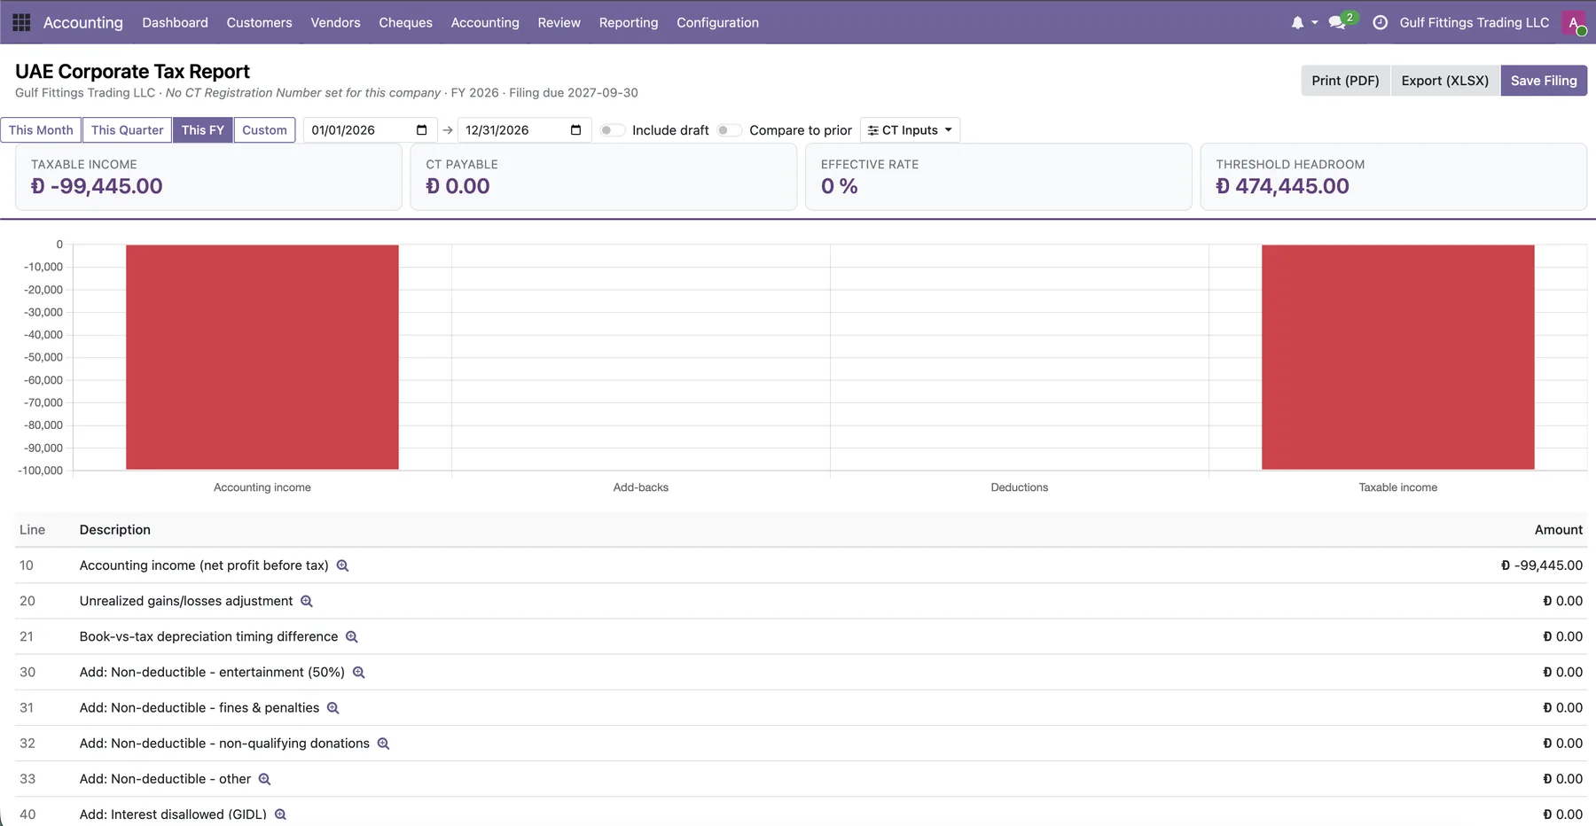Click amount Đ -99,445.00 in line 10
Viewport: 1596px width, 826px height.
tap(1541, 565)
